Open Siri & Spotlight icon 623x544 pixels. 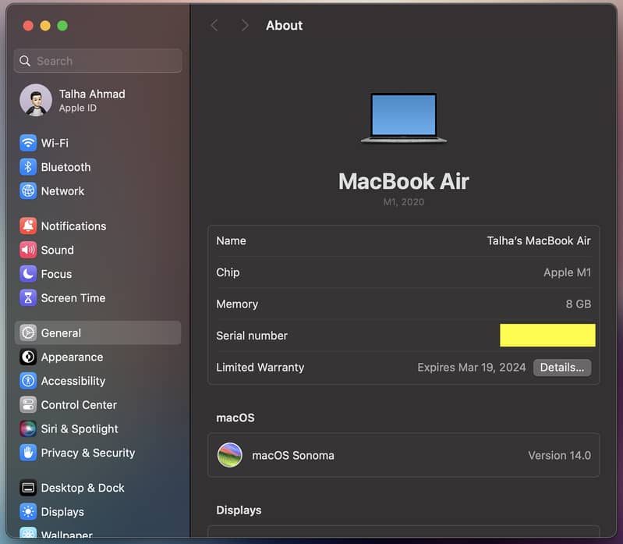pyautogui.click(x=28, y=428)
